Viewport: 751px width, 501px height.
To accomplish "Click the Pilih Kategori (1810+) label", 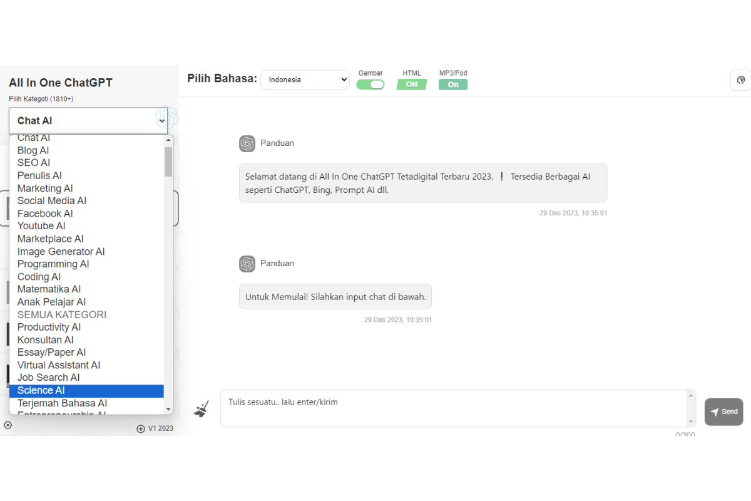I will tap(41, 99).
